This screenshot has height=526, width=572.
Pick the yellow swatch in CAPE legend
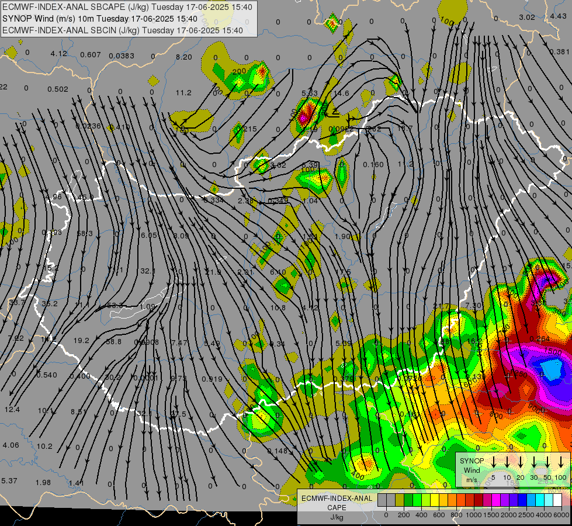click(x=435, y=500)
